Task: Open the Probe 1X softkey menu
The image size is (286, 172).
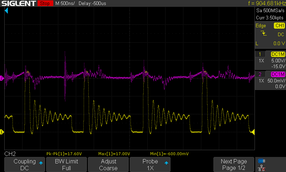Action: pos(150,164)
